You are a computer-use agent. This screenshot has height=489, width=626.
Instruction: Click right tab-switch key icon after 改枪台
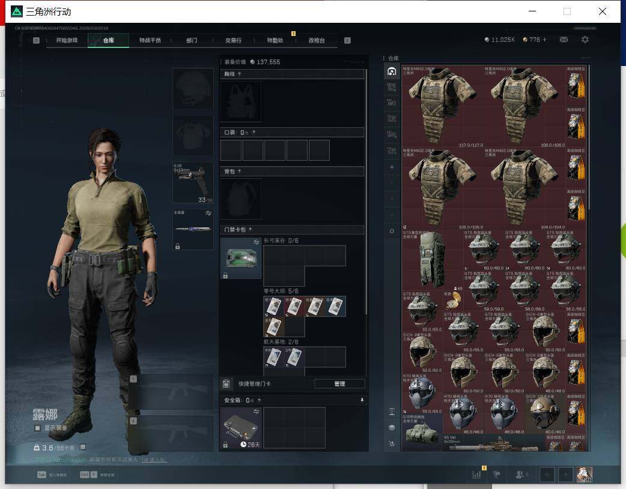[347, 40]
